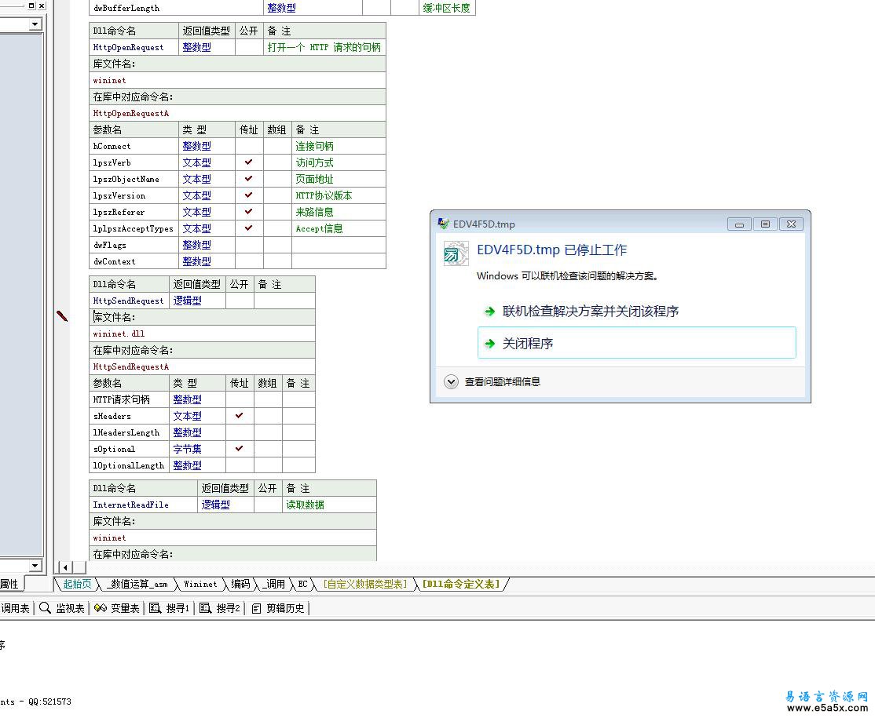Toggle 传址 checkmark for sOptional
This screenshot has height=718, width=875.
240,449
